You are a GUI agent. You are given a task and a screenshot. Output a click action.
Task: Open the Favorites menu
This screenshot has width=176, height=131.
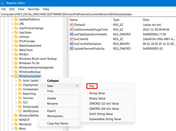[x=34, y=9]
